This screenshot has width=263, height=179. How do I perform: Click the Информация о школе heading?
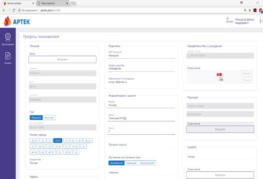pos(122,96)
